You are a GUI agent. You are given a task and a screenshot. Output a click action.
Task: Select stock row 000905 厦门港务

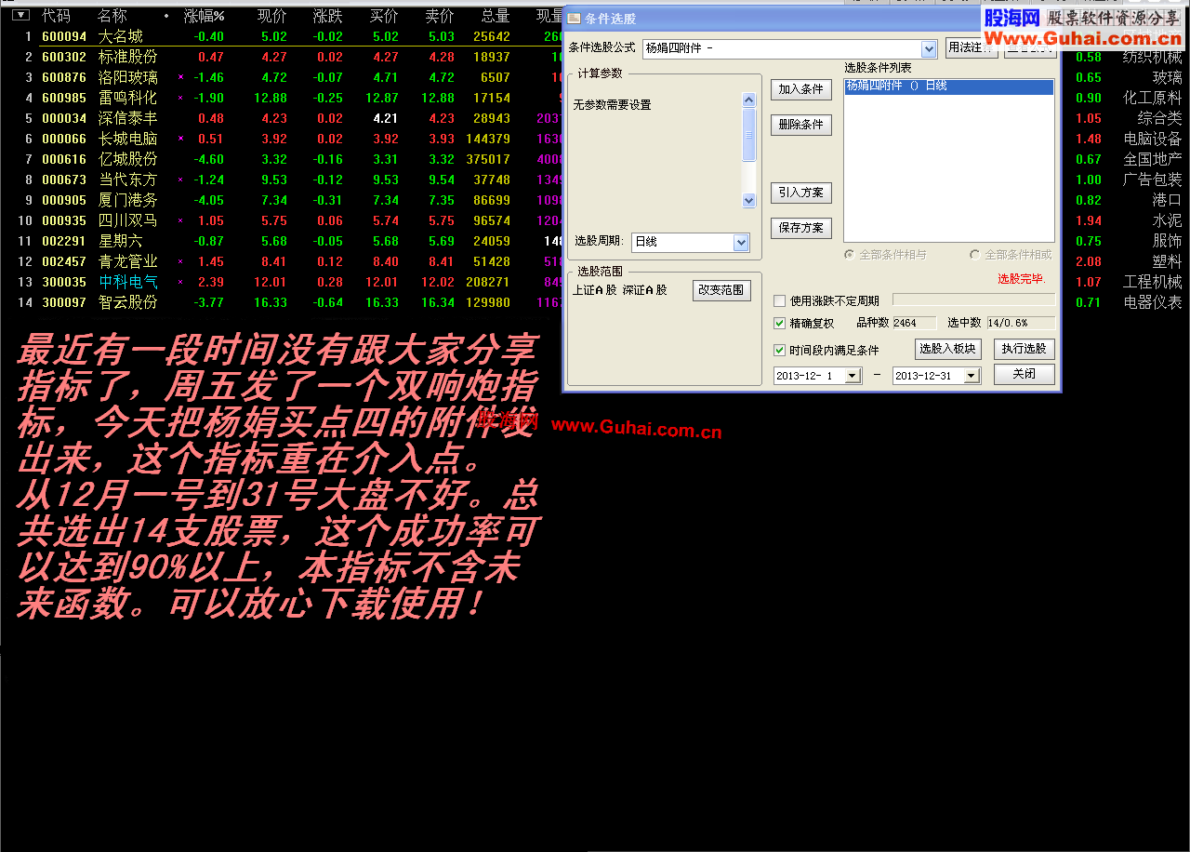tap(283, 200)
